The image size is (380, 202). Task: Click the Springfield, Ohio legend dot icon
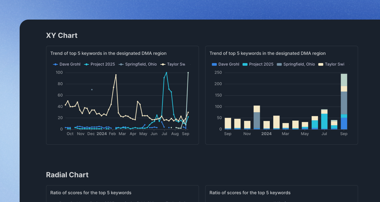pos(122,64)
